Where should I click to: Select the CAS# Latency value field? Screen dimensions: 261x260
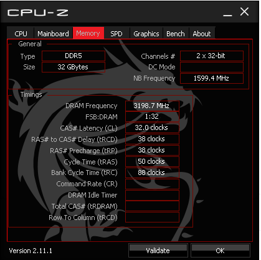point(152,127)
